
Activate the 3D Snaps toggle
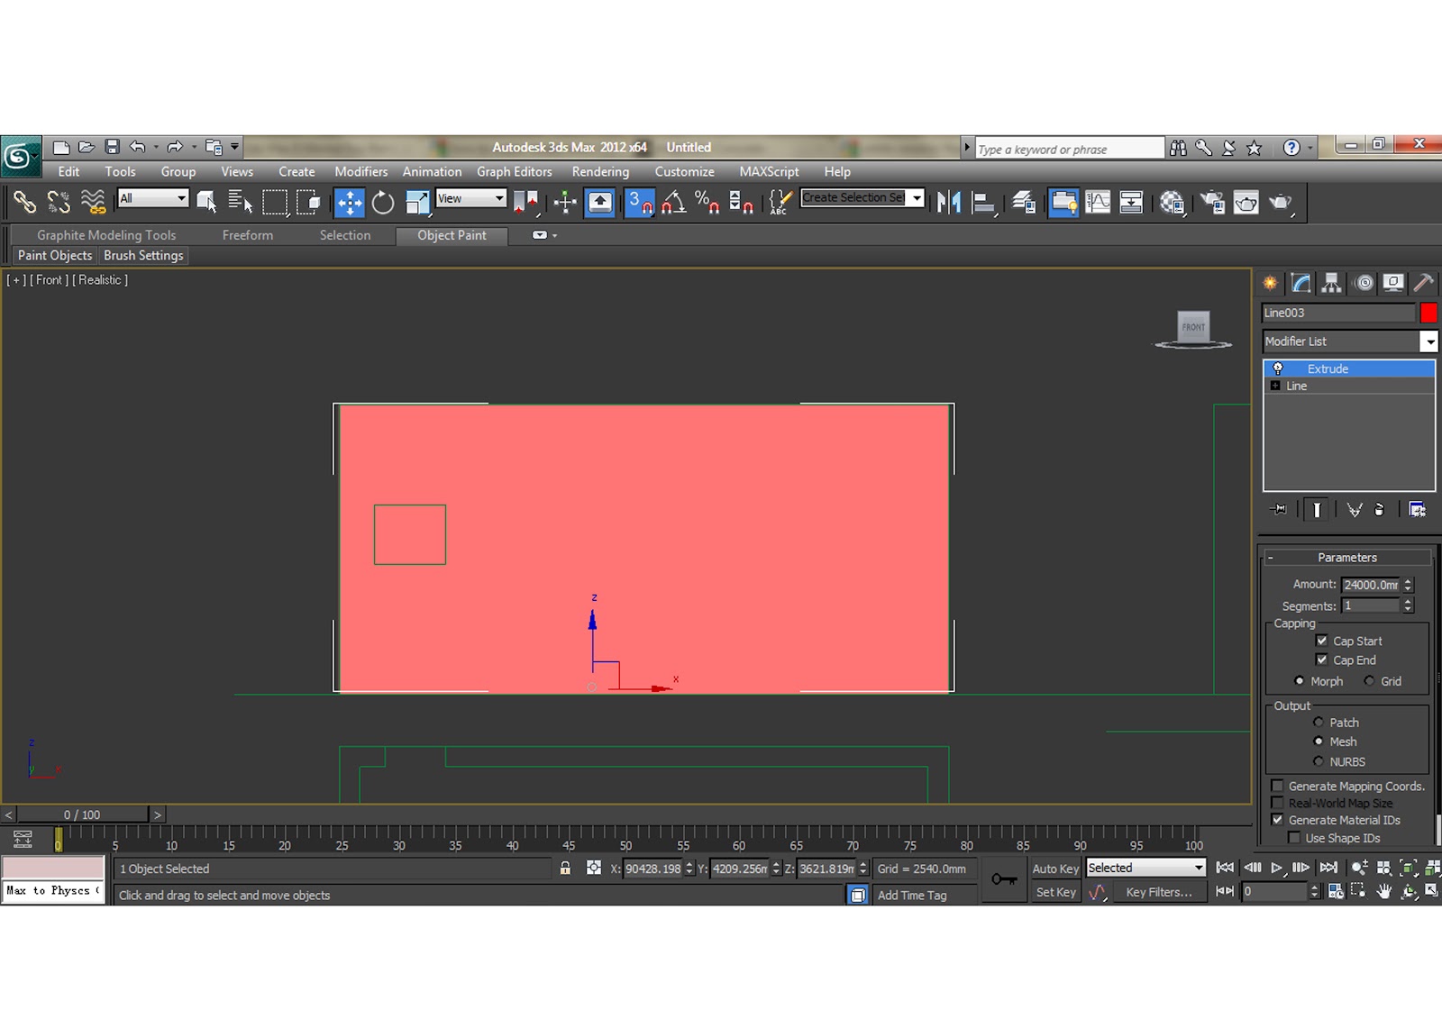(x=640, y=203)
